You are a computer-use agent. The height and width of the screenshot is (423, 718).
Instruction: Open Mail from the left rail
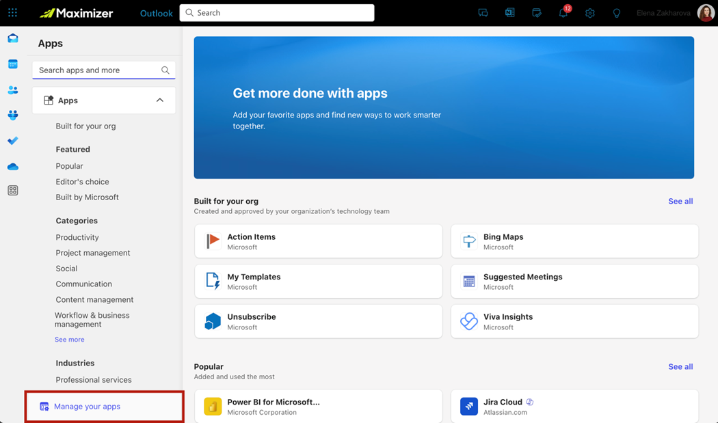pos(13,38)
